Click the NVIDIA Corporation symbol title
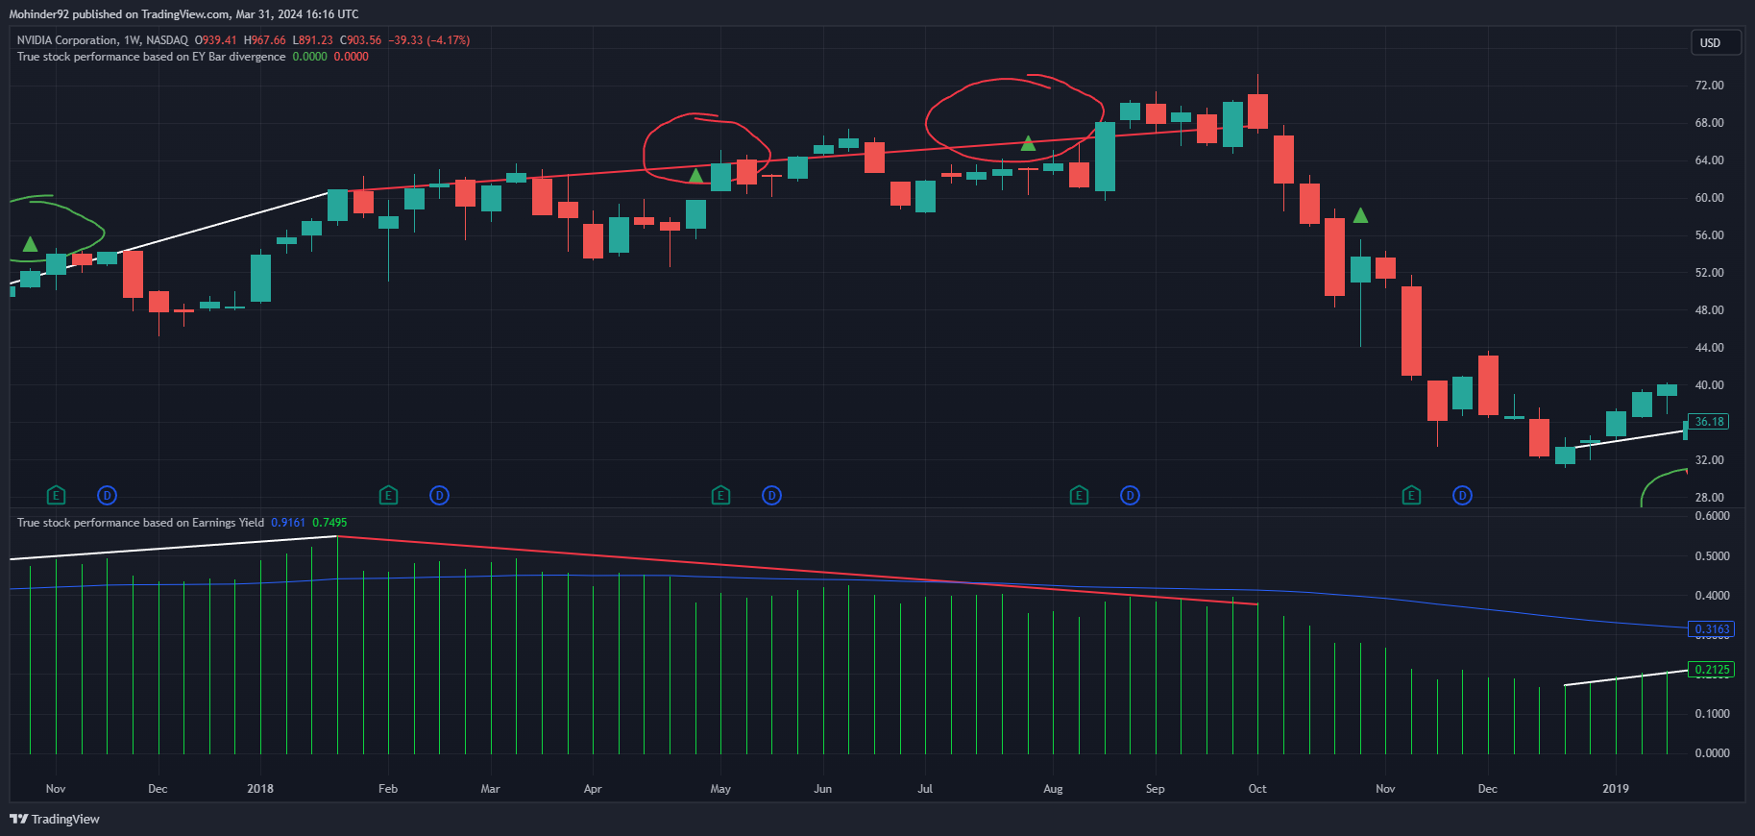1755x836 pixels. point(67,40)
